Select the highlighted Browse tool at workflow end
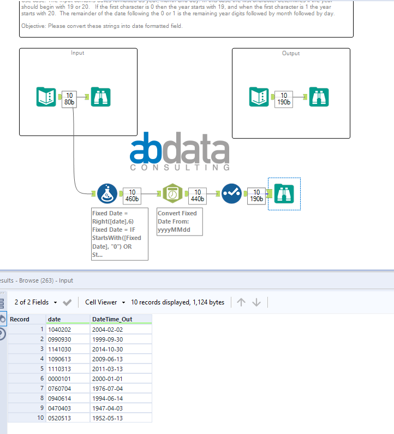 click(284, 193)
